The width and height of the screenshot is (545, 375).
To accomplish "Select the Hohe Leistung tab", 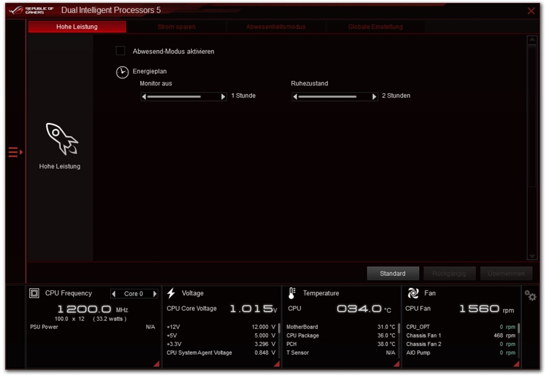I will coord(77,27).
